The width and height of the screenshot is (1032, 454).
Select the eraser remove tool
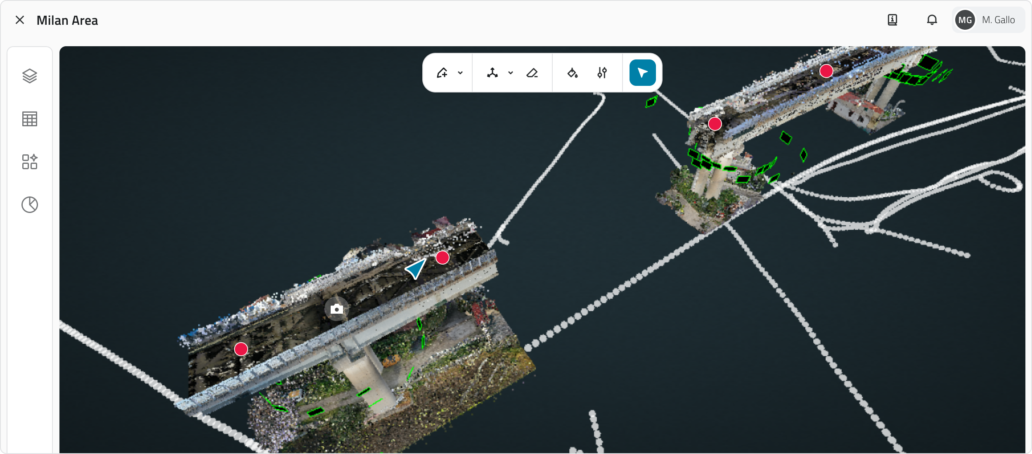click(532, 73)
